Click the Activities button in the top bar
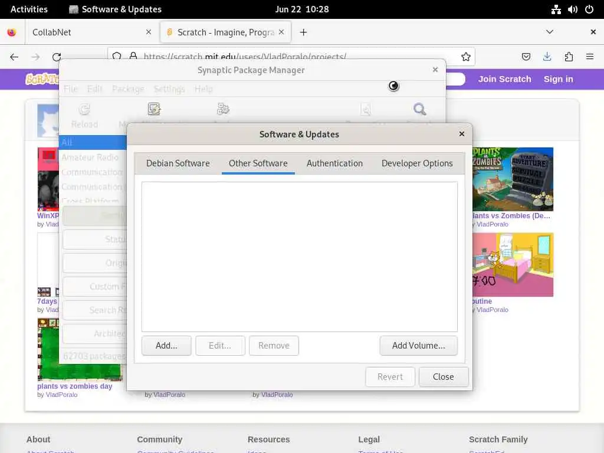 point(29,9)
